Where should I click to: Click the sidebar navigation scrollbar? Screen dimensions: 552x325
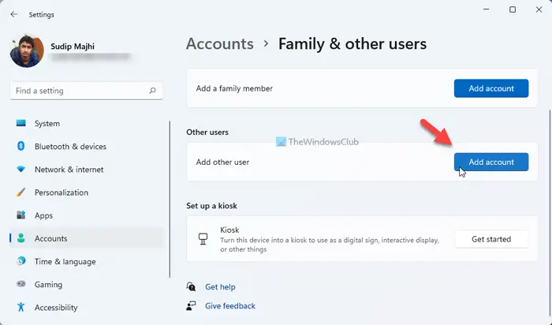coord(170,200)
